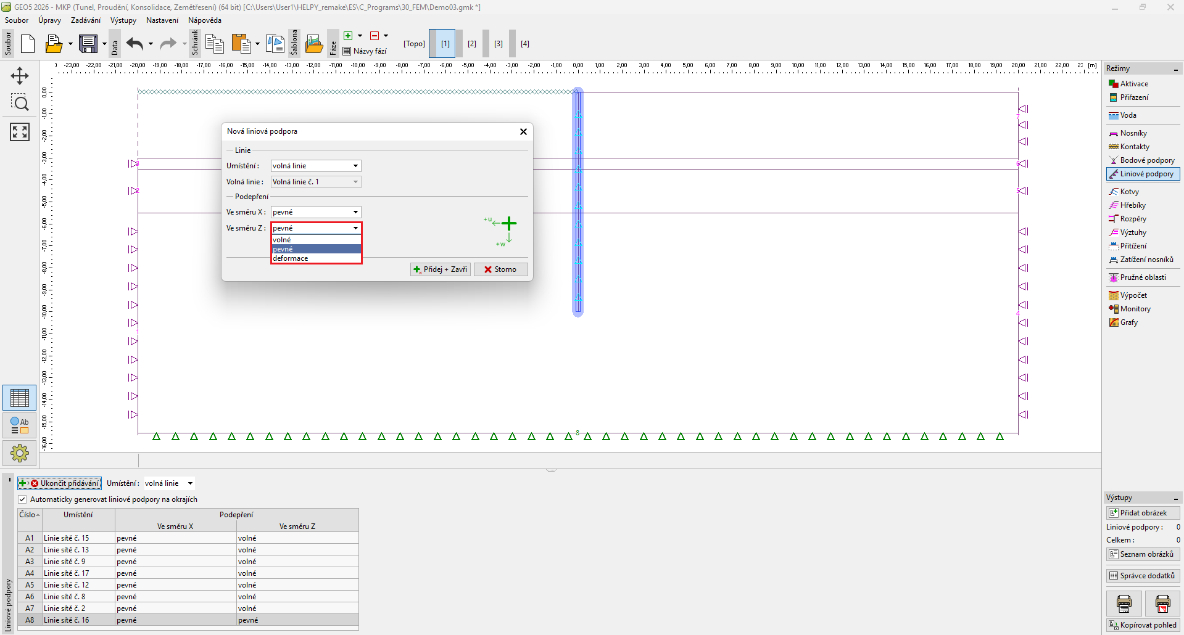Open the 'Ve směru X' dropdown
The image size is (1184, 635).
pyautogui.click(x=316, y=212)
